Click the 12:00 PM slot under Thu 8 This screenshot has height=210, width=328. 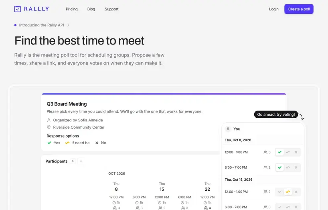[x=116, y=197]
